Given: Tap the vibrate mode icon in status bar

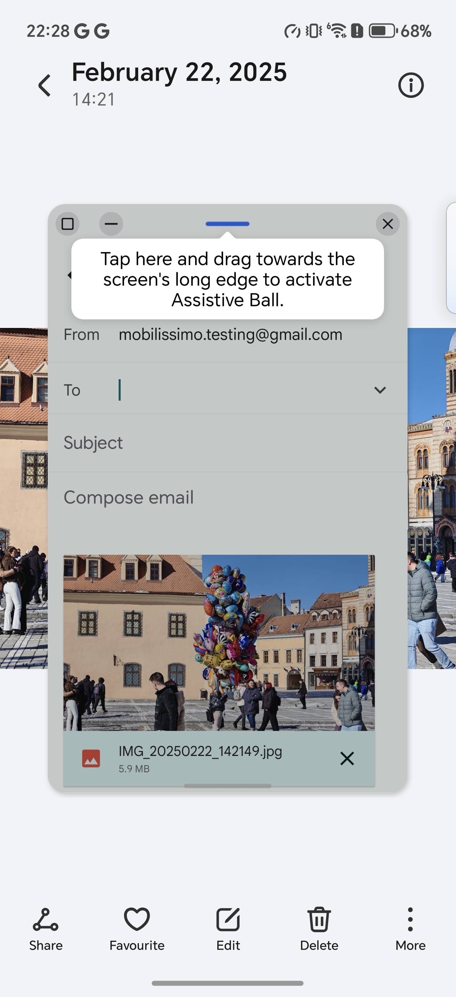Looking at the screenshot, I should coord(313,31).
